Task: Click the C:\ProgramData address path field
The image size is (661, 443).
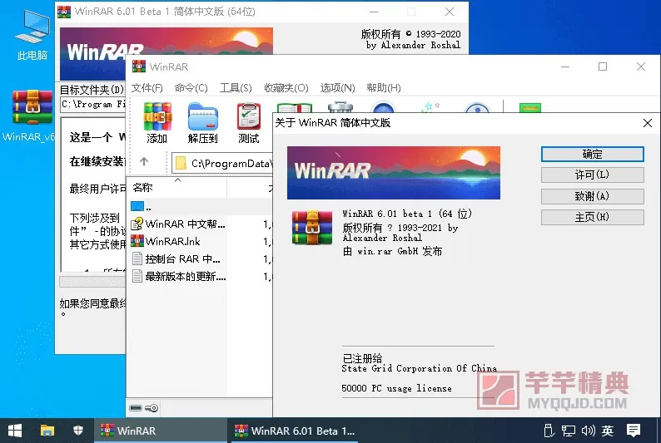Action: tap(223, 163)
